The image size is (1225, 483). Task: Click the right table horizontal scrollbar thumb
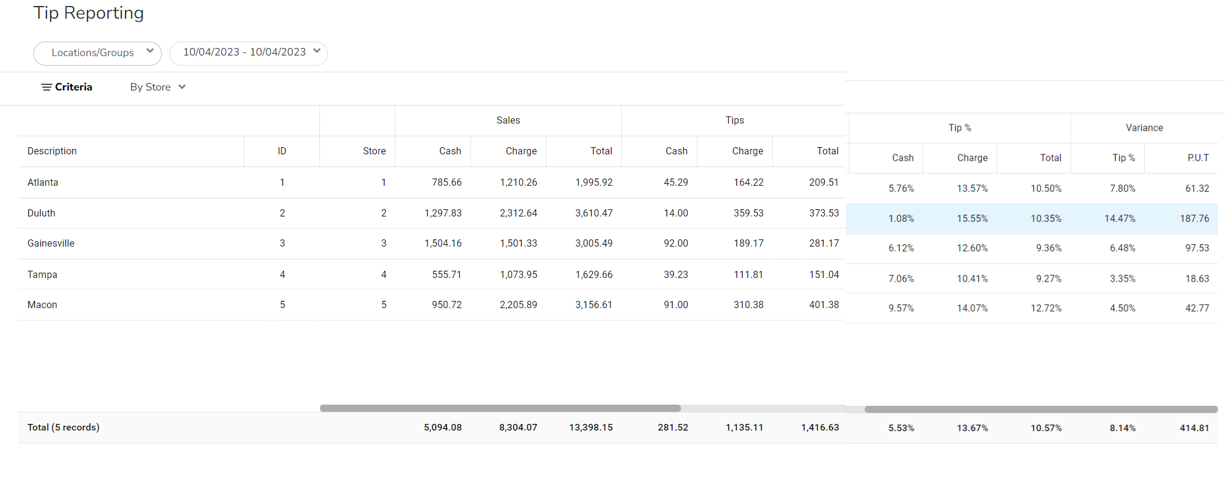click(x=1041, y=409)
